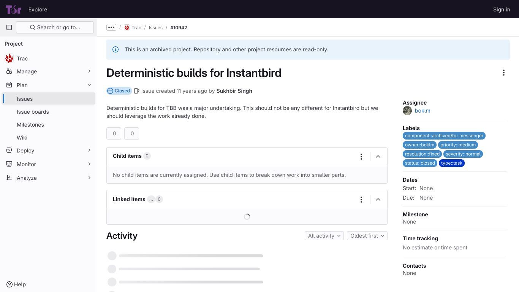Image resolution: width=519 pixels, height=292 pixels.
Task: Click thumbs up reaction count button
Action: coord(114,133)
